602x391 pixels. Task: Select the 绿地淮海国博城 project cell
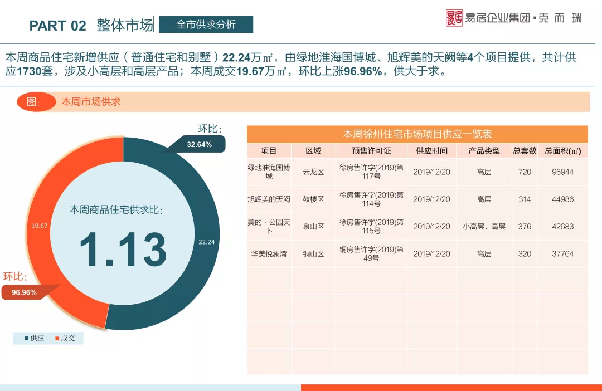269,172
